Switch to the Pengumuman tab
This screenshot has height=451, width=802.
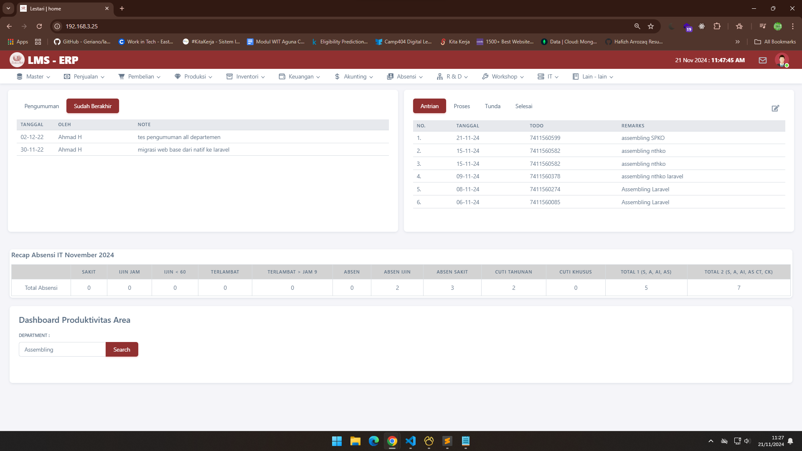[42, 106]
